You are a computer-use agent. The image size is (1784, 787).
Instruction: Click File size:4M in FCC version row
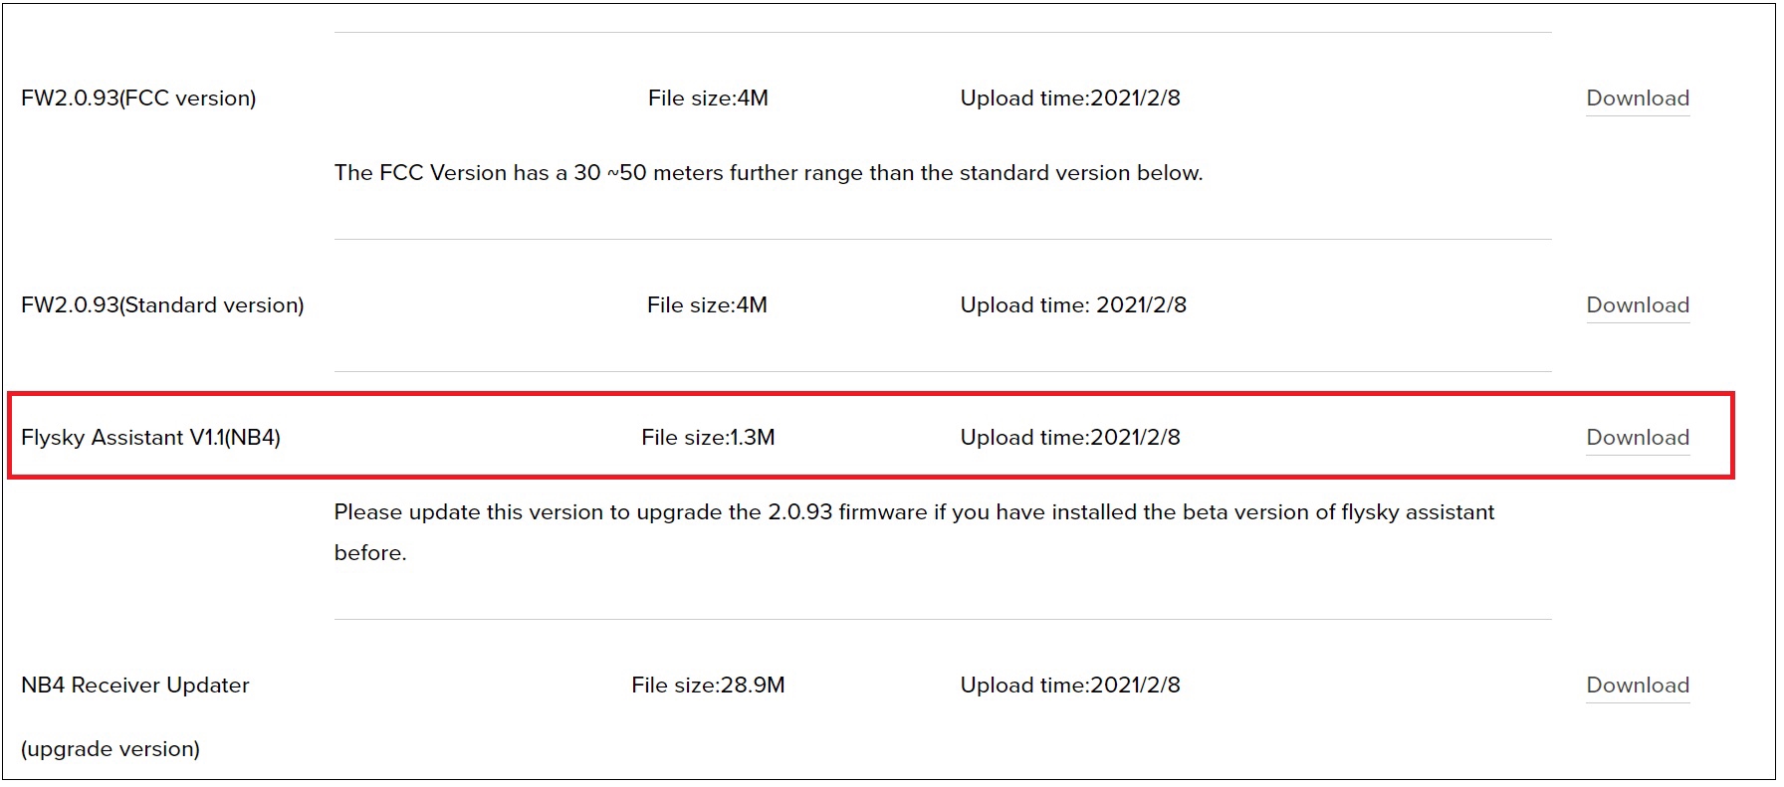point(708,98)
